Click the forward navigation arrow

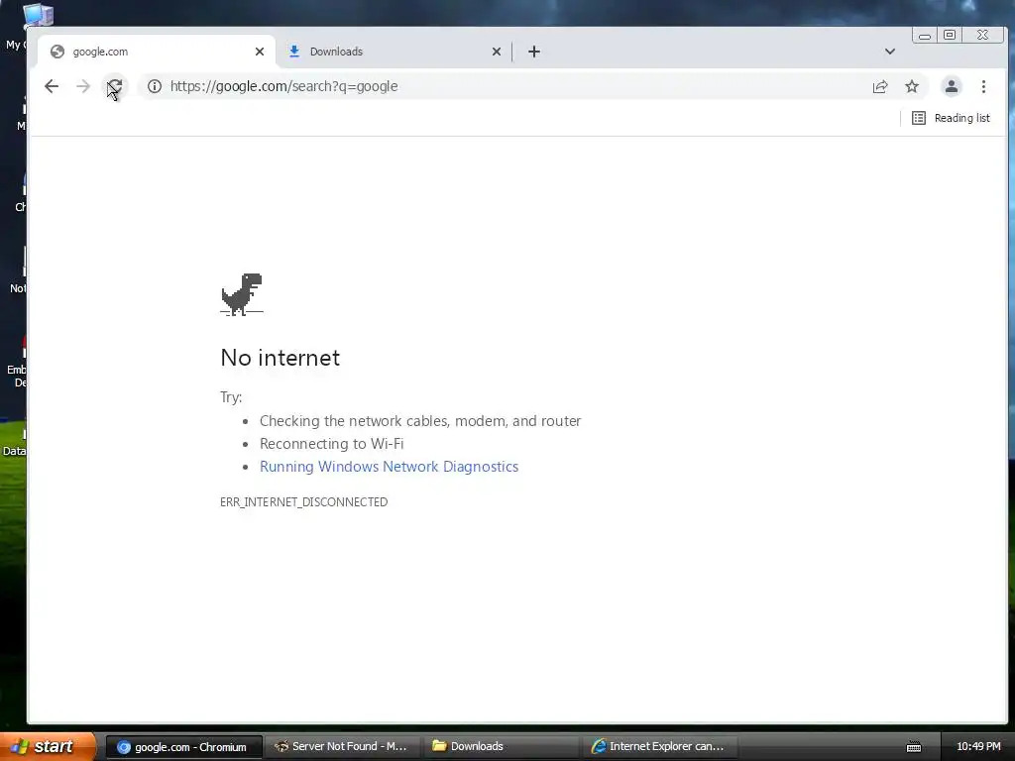tap(83, 86)
